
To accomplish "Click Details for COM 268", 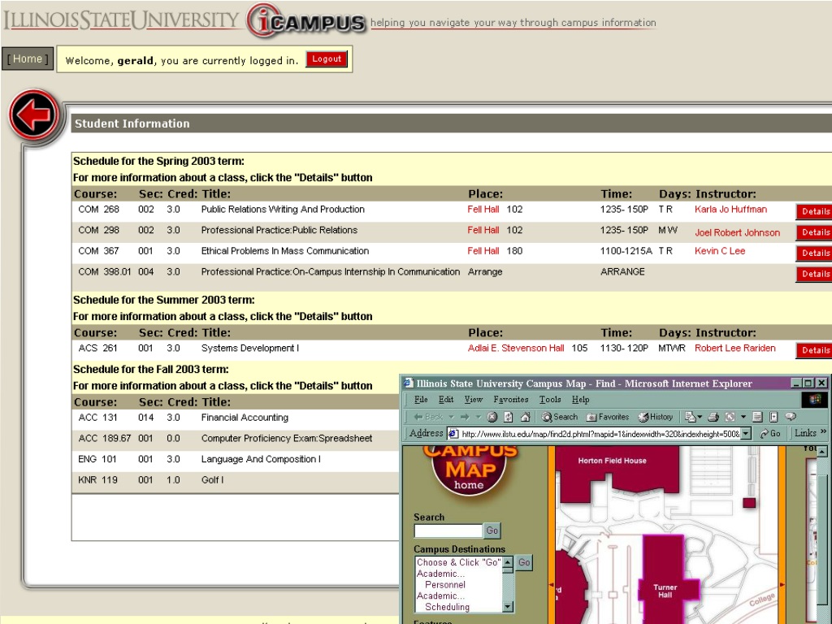I will [x=815, y=211].
